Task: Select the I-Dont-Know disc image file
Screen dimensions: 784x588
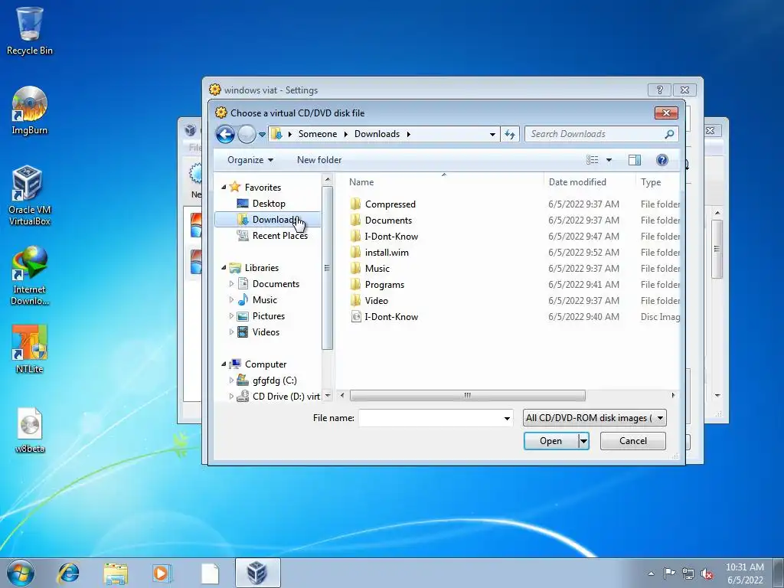Action: pos(391,316)
